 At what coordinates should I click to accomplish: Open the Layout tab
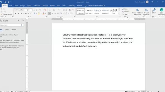pos(29,6)
